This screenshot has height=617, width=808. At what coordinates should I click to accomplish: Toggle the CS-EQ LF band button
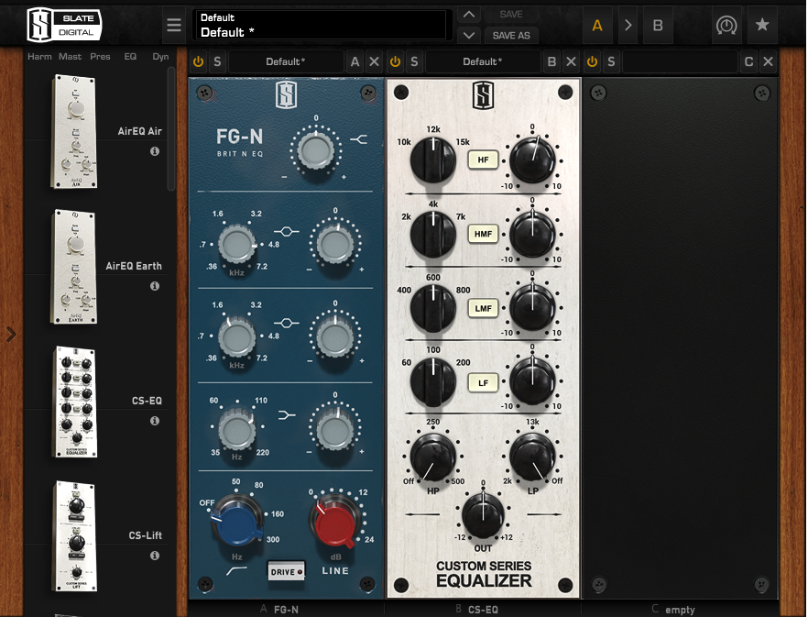[483, 383]
